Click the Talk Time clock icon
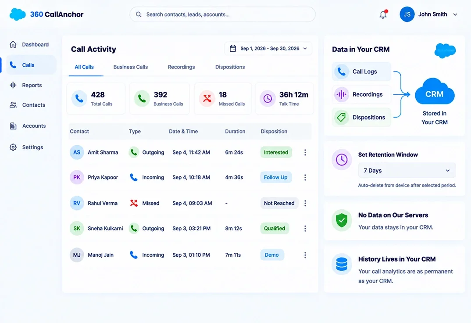The width and height of the screenshot is (471, 323). tap(268, 98)
